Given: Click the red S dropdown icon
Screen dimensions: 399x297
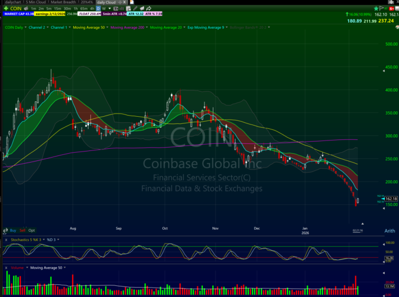Looking at the screenshot, I should click(x=391, y=9).
